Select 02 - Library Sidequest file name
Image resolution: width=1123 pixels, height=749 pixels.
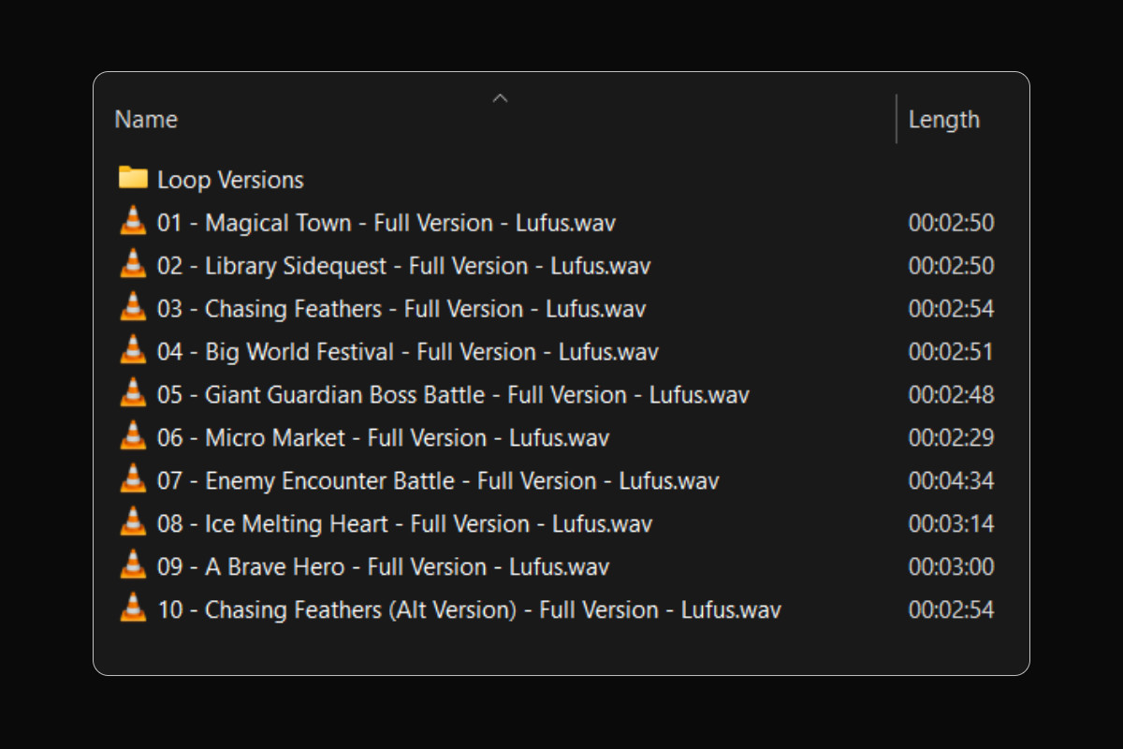[x=403, y=266]
